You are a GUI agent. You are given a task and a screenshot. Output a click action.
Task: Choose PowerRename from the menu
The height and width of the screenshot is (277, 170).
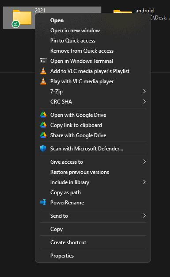point(93,203)
